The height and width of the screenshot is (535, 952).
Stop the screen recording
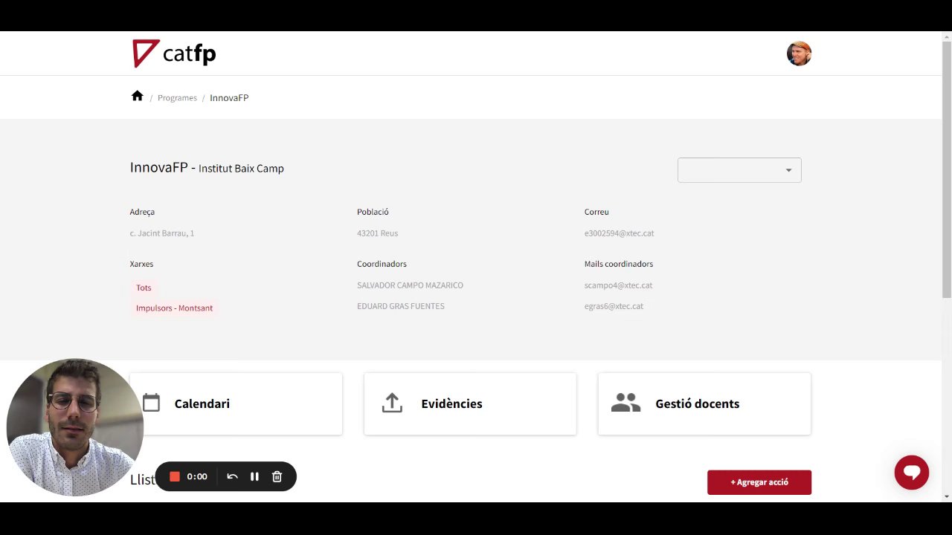pos(175,476)
